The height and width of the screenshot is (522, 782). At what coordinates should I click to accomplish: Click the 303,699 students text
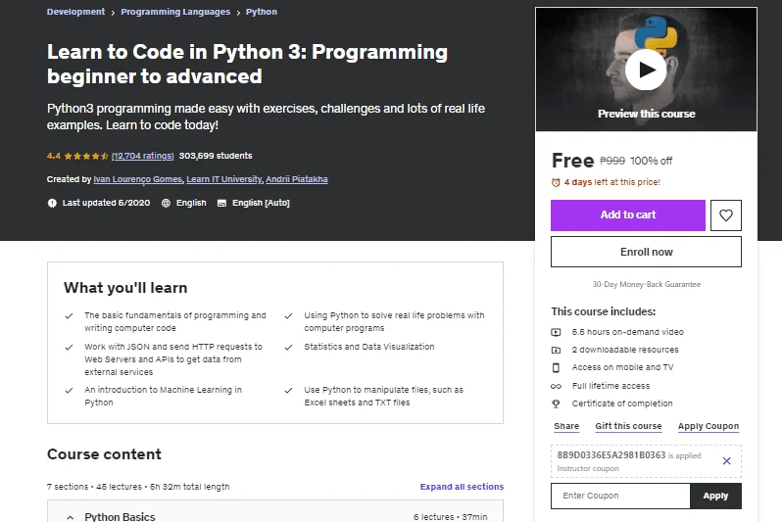point(216,156)
